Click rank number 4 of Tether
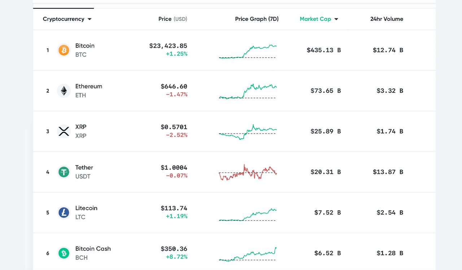 [48, 172]
